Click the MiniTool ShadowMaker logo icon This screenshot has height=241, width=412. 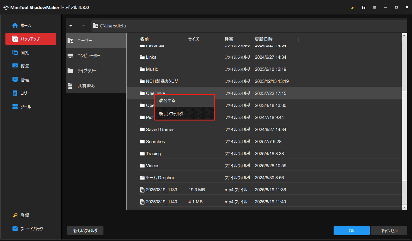[6, 7]
